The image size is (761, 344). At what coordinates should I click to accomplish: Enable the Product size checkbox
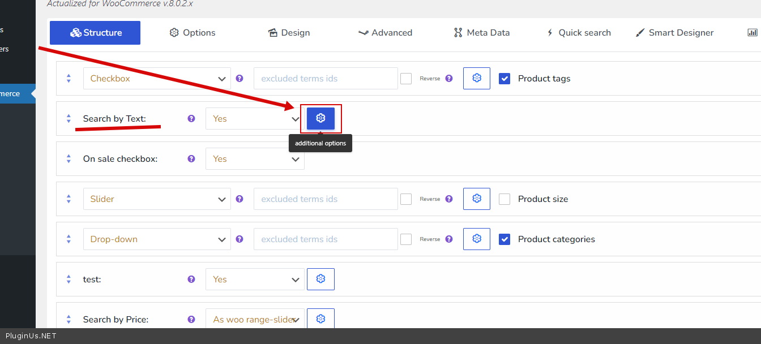pos(505,199)
